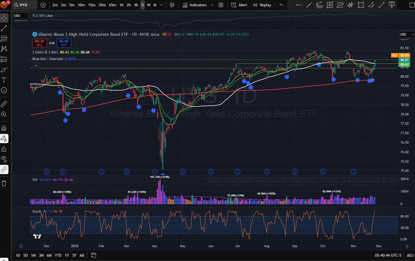Click the dividend marker above the Jul label
This screenshot has height=261, width=415.
tap(237, 171)
